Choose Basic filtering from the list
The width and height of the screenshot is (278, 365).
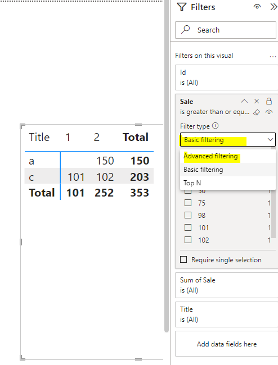click(228, 170)
